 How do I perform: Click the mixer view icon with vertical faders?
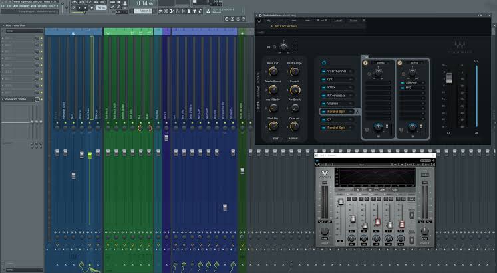(x=183, y=11)
